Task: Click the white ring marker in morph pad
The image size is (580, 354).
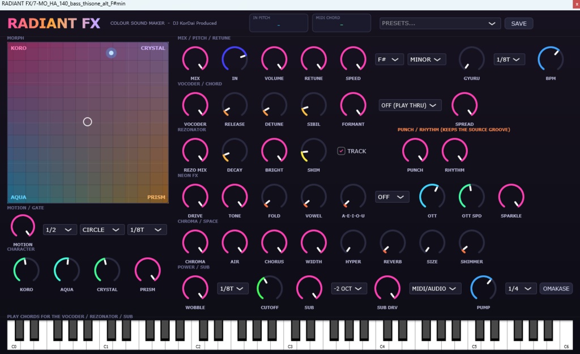Action: [x=87, y=122]
